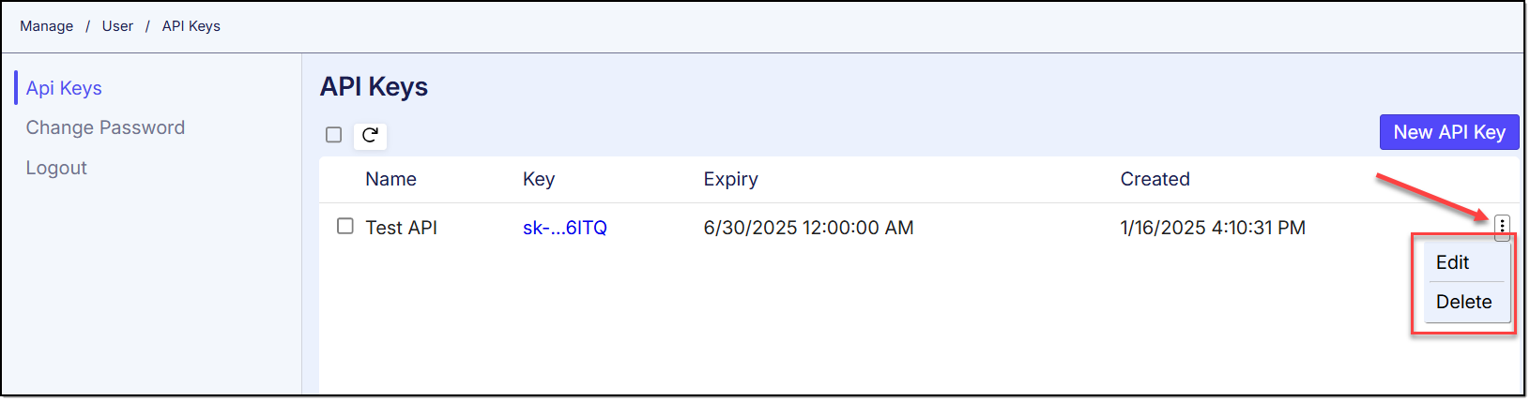Go to Api Keys in the sidebar
The height and width of the screenshot is (401, 1530).
click(x=64, y=88)
